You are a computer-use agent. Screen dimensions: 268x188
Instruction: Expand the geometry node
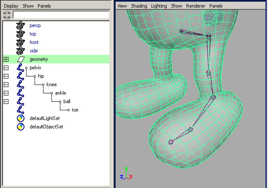[6, 59]
